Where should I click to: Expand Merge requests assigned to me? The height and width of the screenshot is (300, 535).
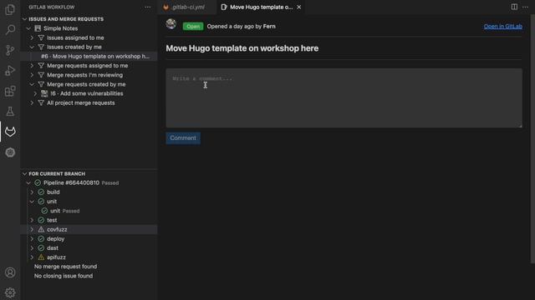click(x=32, y=66)
